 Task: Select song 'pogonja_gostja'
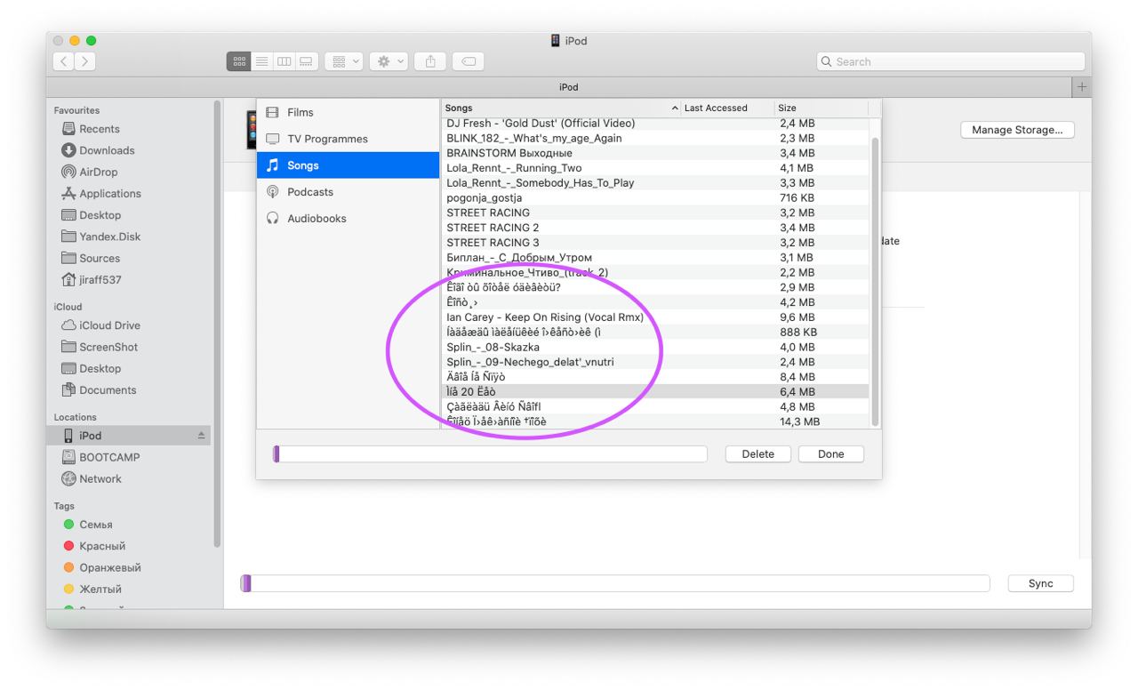point(655,197)
